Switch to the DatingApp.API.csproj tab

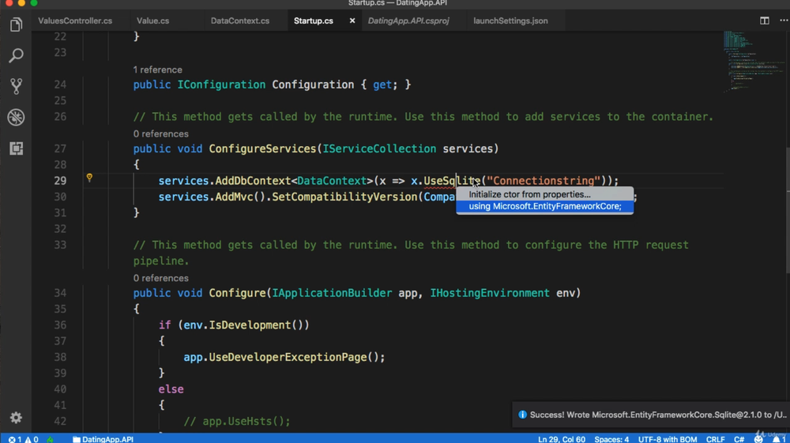click(x=408, y=21)
